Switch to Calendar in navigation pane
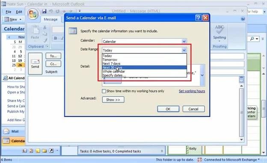This screenshot has width=267, height=163. [x=13, y=141]
